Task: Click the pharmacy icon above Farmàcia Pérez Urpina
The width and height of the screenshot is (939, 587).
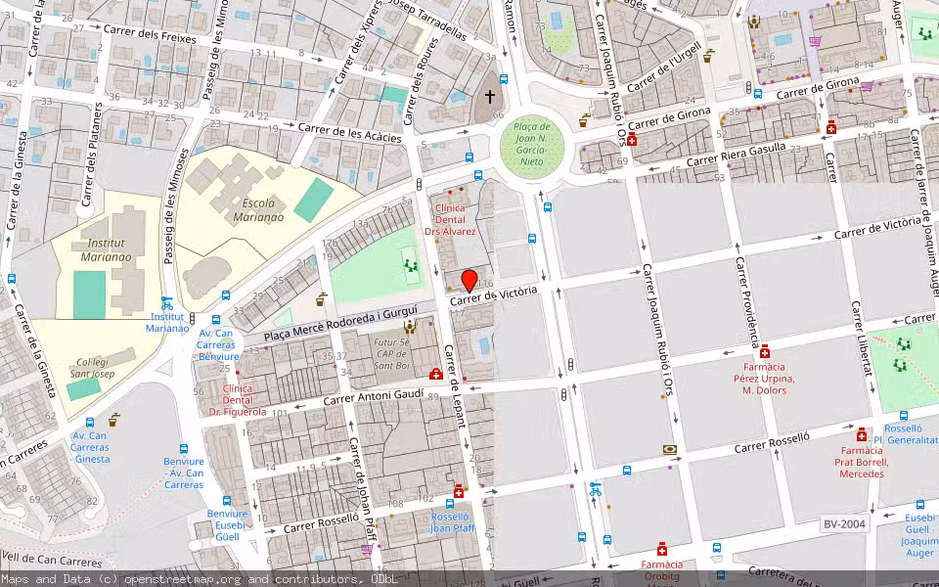Action: [764, 351]
